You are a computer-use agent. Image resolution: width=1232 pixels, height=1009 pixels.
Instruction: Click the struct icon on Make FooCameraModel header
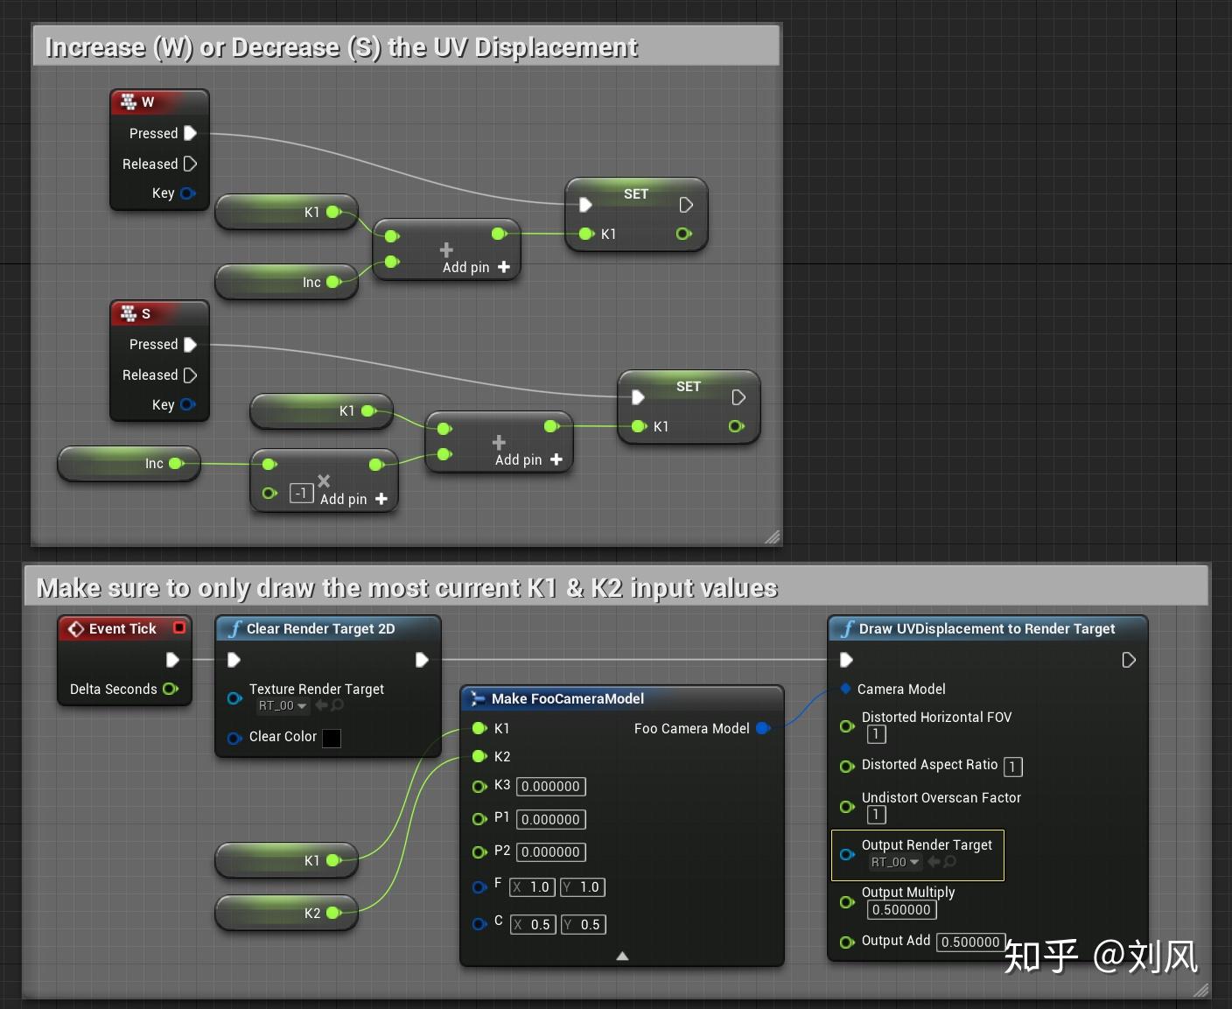(478, 698)
